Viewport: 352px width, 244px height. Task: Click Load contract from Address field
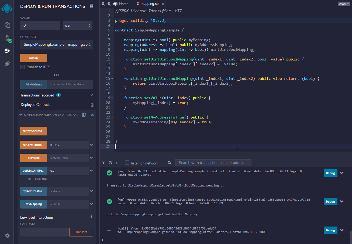click(70, 84)
